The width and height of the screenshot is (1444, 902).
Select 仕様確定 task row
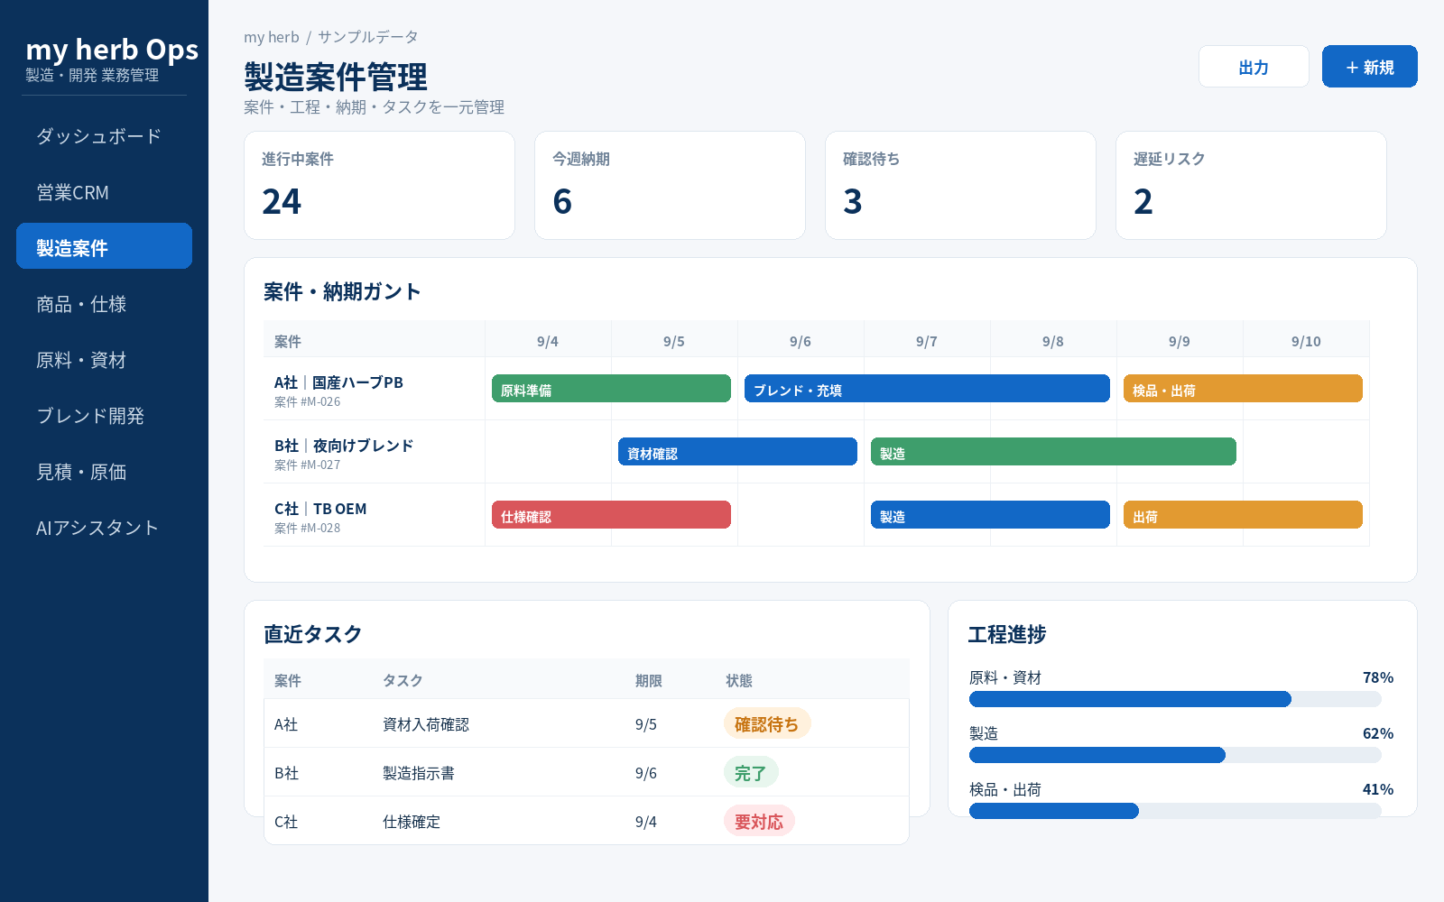pyautogui.click(x=587, y=821)
